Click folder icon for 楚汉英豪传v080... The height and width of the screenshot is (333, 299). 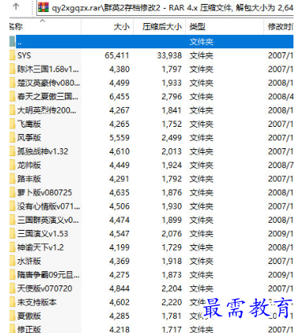(x=13, y=83)
